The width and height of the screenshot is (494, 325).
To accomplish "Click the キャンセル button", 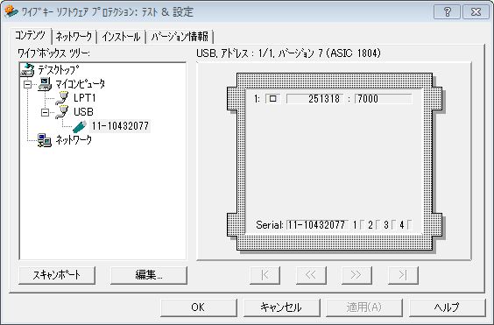I will pyautogui.click(x=281, y=307).
